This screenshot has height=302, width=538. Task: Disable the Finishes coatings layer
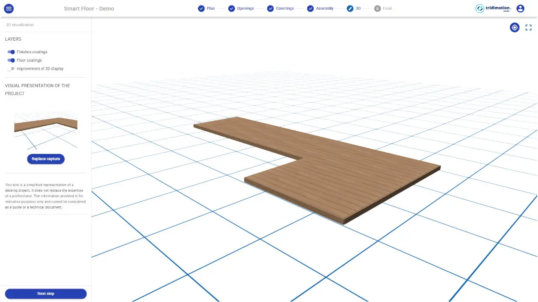pos(11,52)
